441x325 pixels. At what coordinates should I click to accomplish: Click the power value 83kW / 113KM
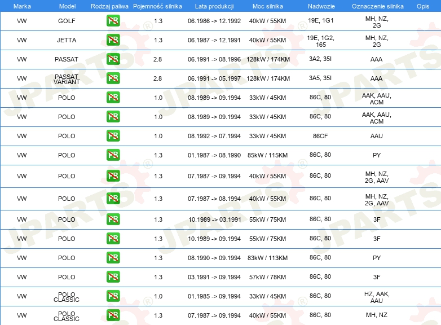tap(267, 258)
